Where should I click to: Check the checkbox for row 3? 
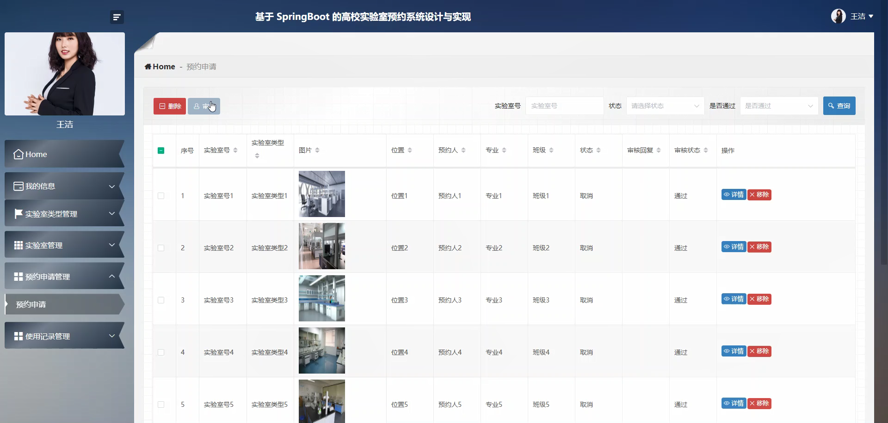pos(161,300)
